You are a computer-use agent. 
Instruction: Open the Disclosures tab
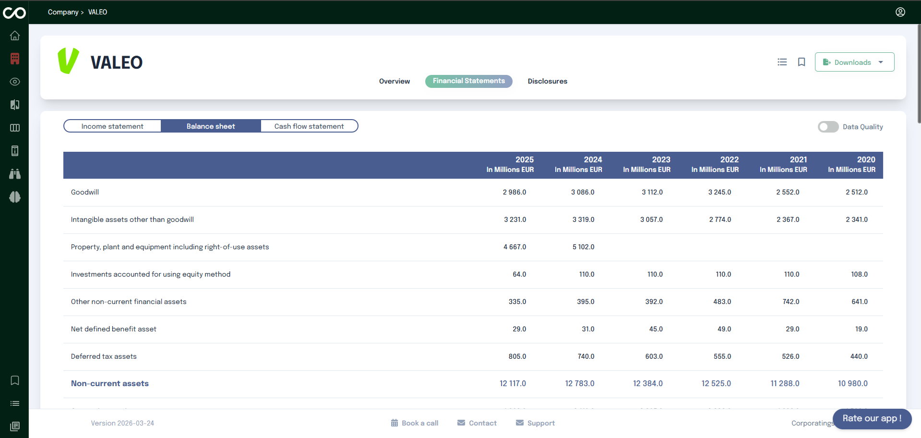click(547, 81)
